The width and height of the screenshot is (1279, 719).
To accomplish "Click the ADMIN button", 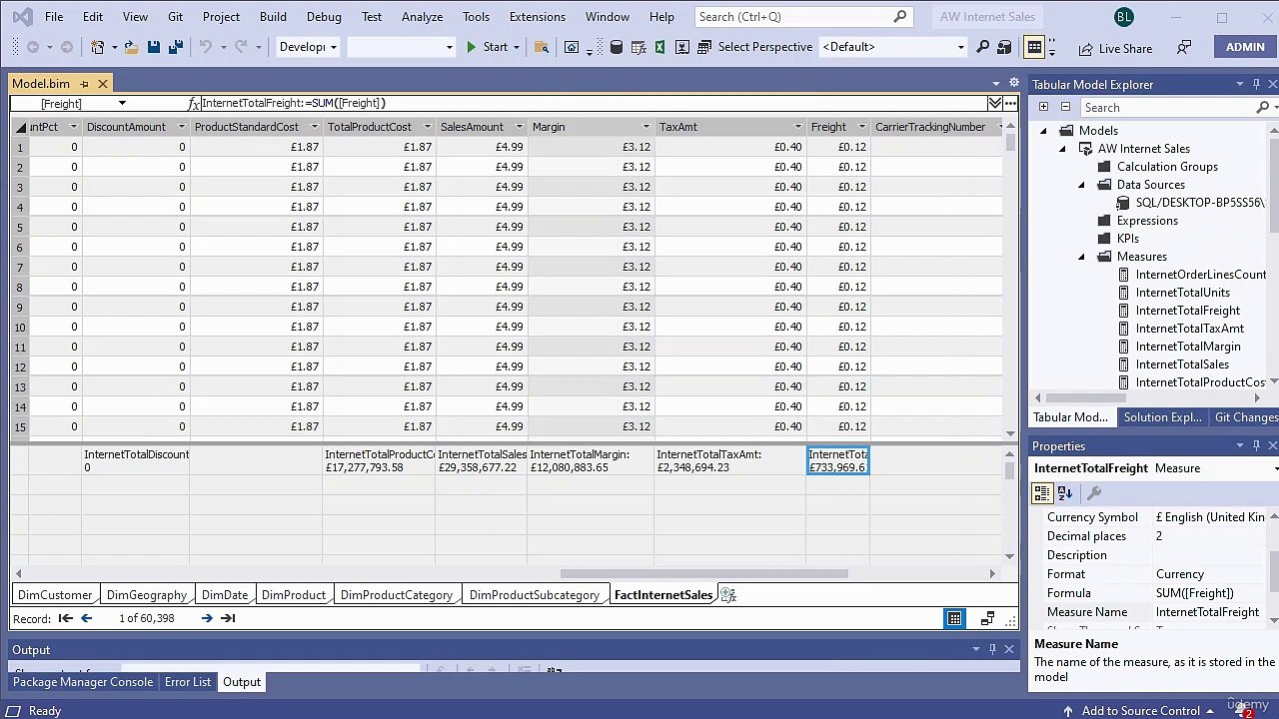I will pos(1245,47).
